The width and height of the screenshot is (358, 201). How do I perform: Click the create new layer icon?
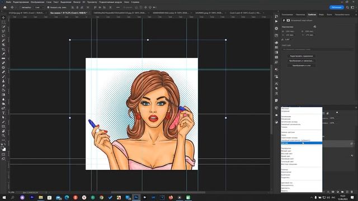[x=347, y=192]
